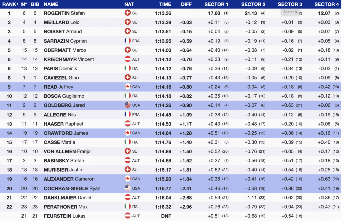Sort by the TIME column header
This screenshot has width=344, height=223.
[x=165, y=4]
